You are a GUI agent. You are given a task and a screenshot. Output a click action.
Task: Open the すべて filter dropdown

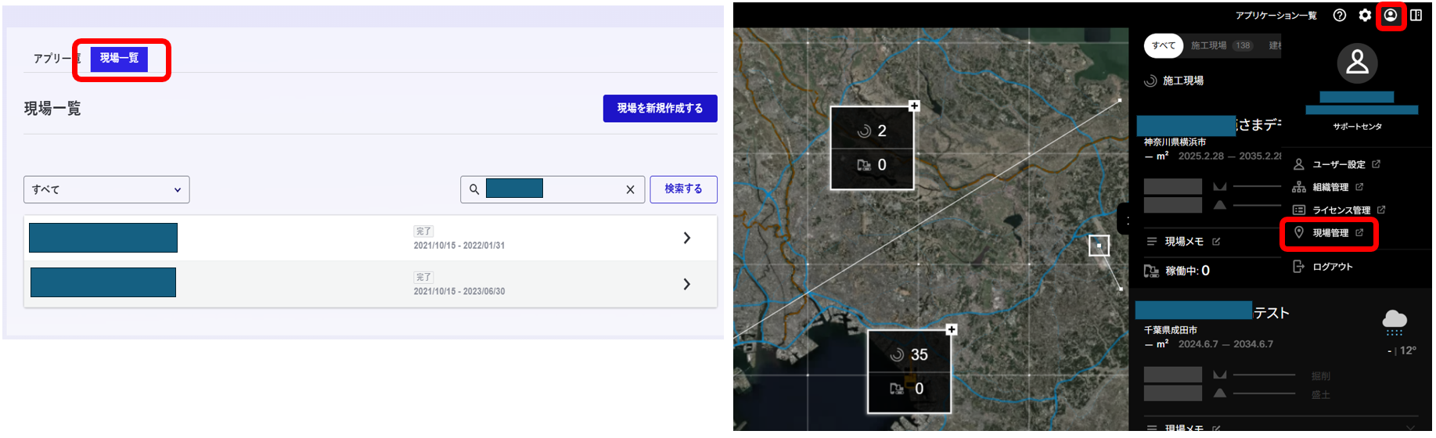point(106,189)
